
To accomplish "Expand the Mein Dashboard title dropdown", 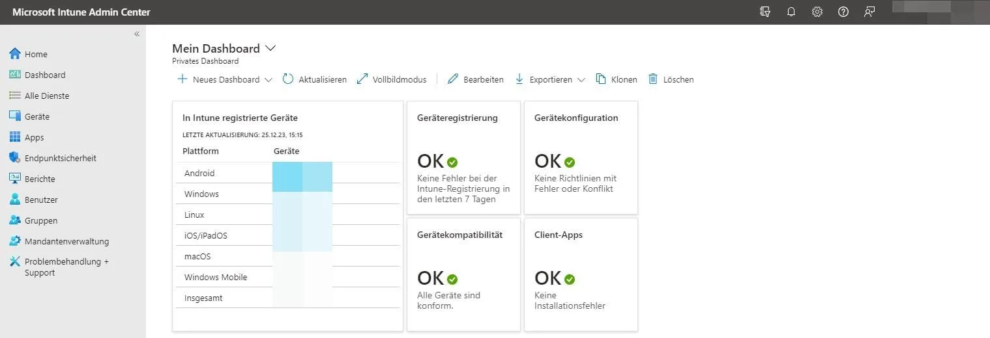I will click(x=271, y=48).
